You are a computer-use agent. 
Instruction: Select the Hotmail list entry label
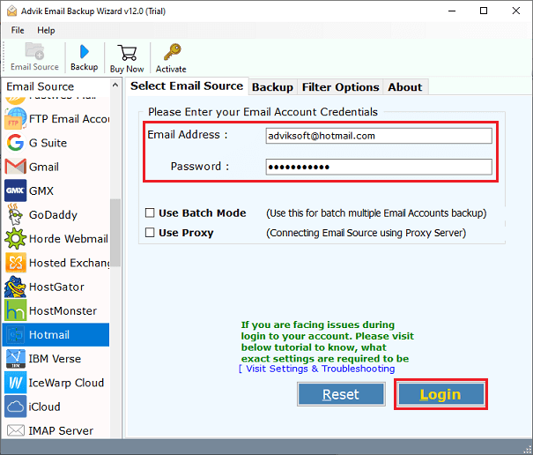pyautogui.click(x=49, y=335)
